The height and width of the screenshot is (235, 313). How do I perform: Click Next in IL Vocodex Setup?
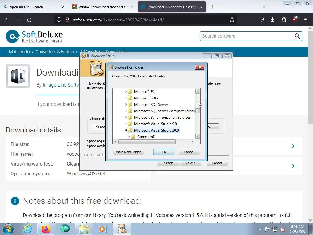pyautogui.click(x=191, y=163)
